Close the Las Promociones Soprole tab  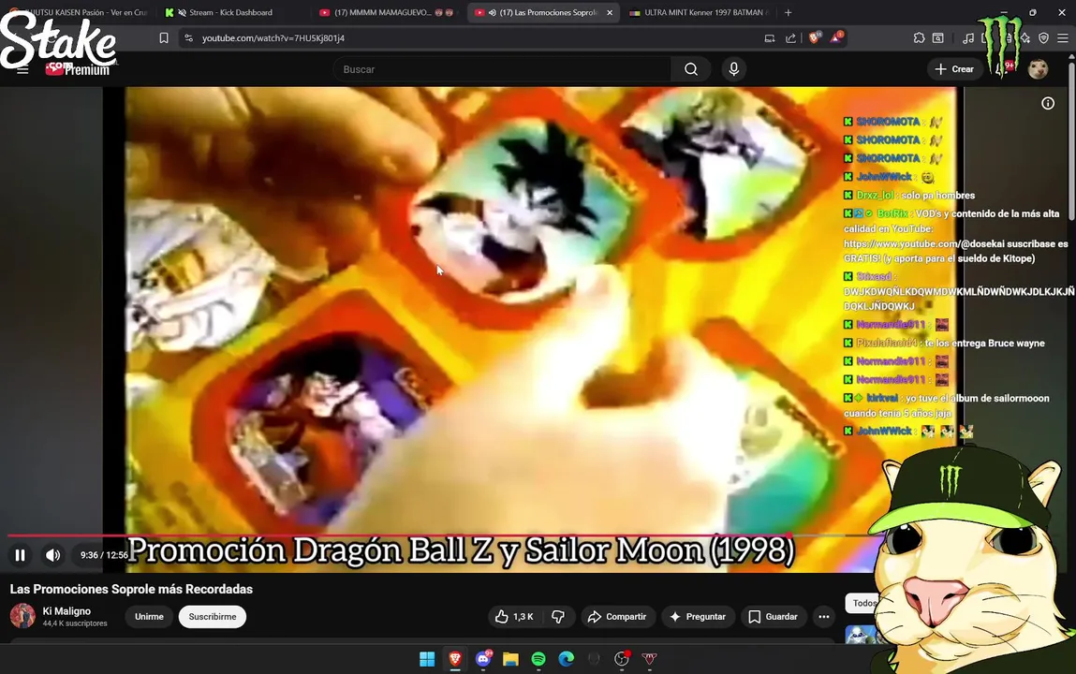610,12
